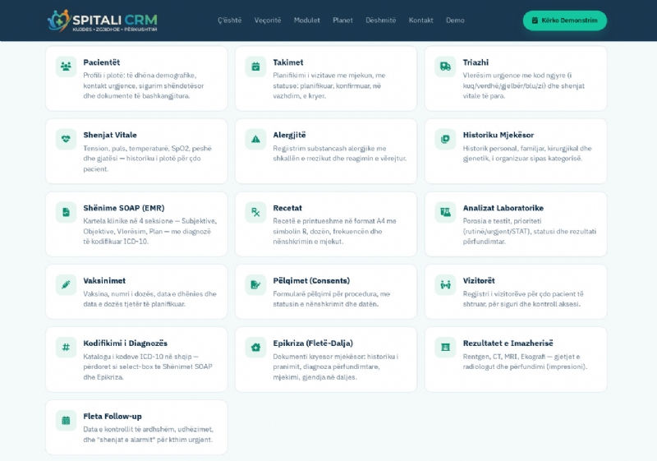Click the description starting 'Planifikimi i vizitave'
The height and width of the screenshot is (461, 657).
329,86
